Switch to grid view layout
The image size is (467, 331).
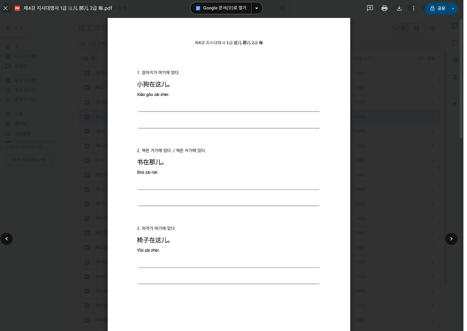[x=417, y=28]
